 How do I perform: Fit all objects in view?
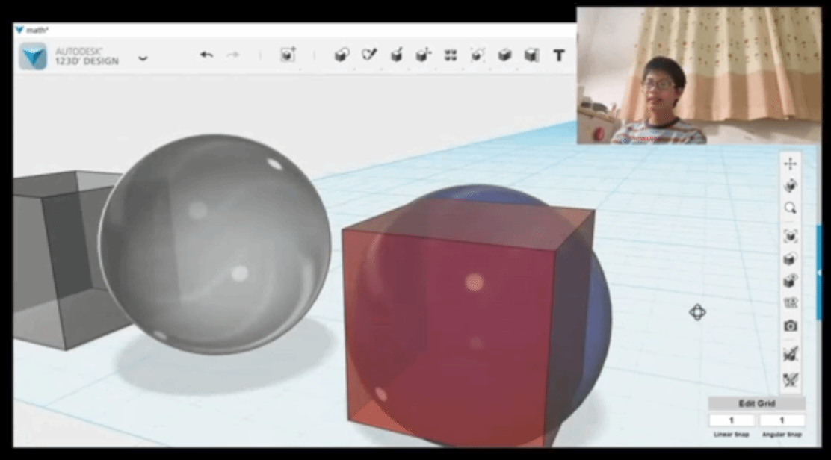[x=790, y=236]
